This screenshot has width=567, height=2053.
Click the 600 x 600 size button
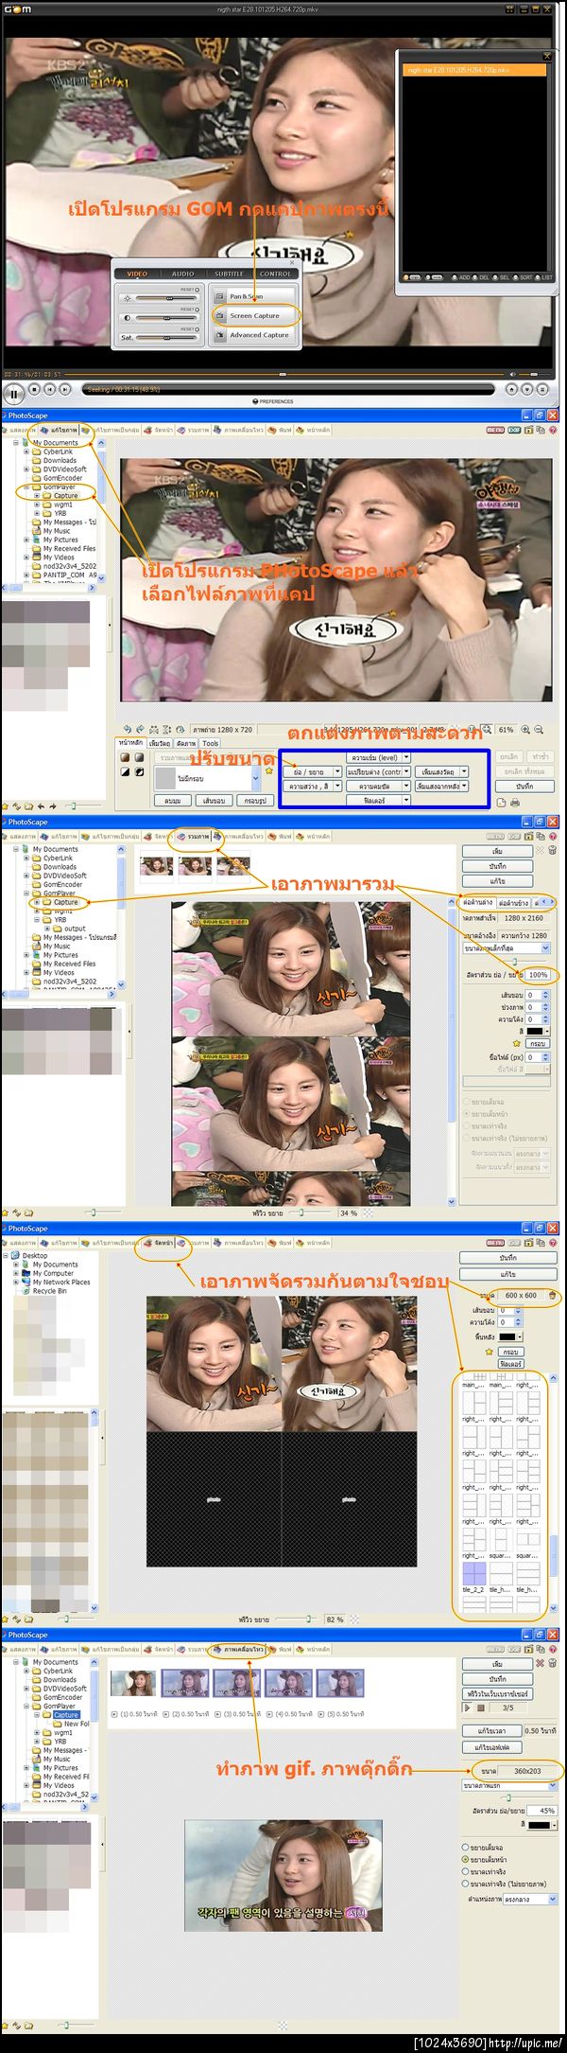[521, 1296]
